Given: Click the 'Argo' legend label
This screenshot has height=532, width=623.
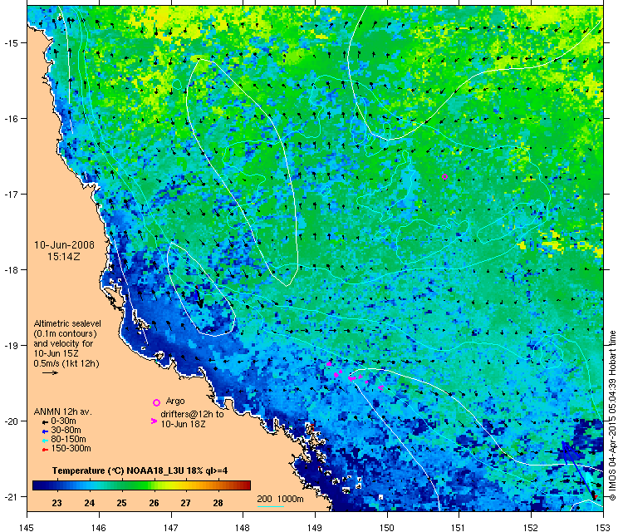Looking at the screenshot, I should (x=175, y=401).
